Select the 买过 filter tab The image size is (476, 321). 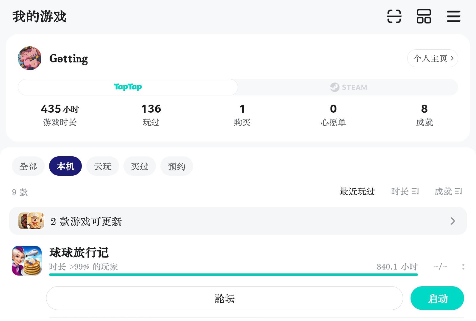(x=140, y=166)
